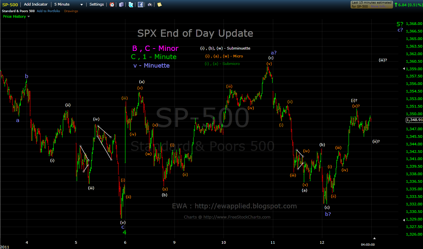Click the 'C , 1 - Minute' legend text

coord(154,57)
